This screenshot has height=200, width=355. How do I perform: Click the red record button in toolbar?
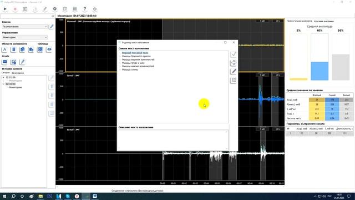(15, 9)
